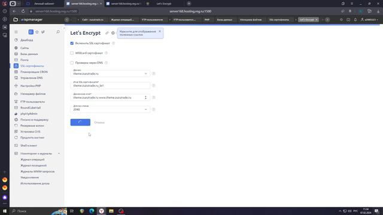Open the Почта sidebar section
Screen dimensions: 383x215
point(24,60)
